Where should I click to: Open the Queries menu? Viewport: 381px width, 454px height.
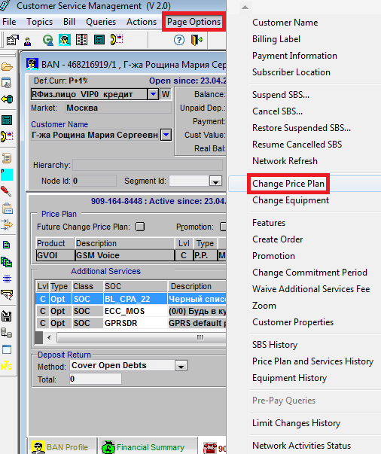click(x=101, y=22)
